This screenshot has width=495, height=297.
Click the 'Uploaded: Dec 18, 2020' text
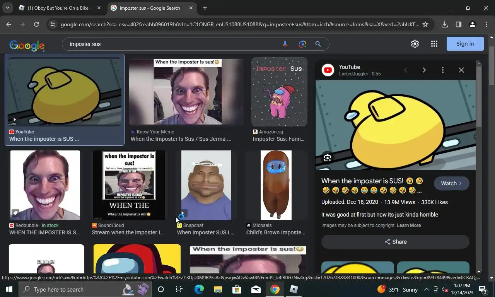click(350, 202)
